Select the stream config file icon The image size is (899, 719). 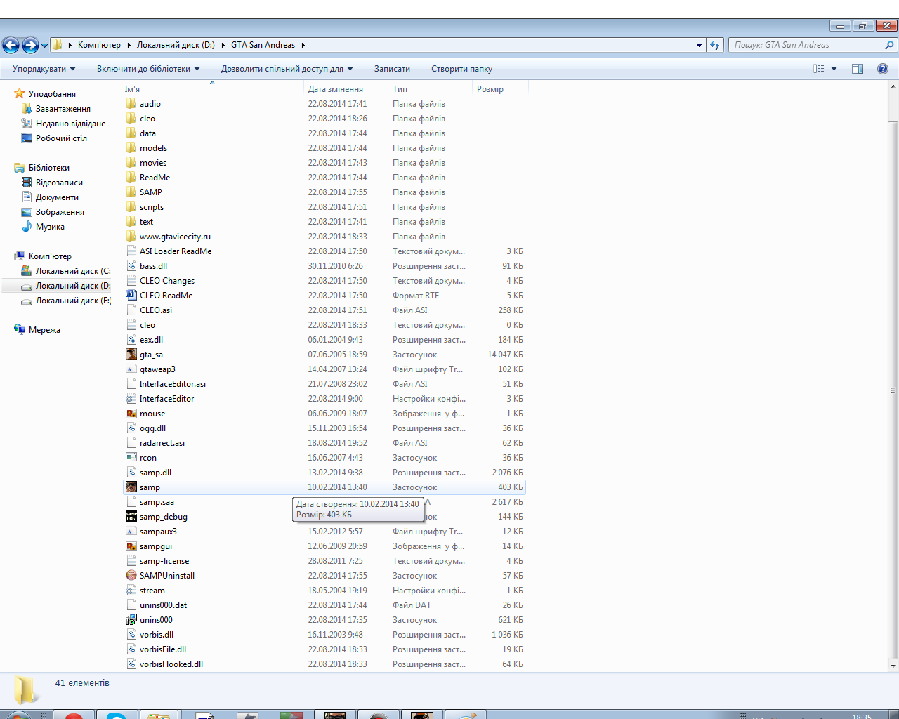131,591
